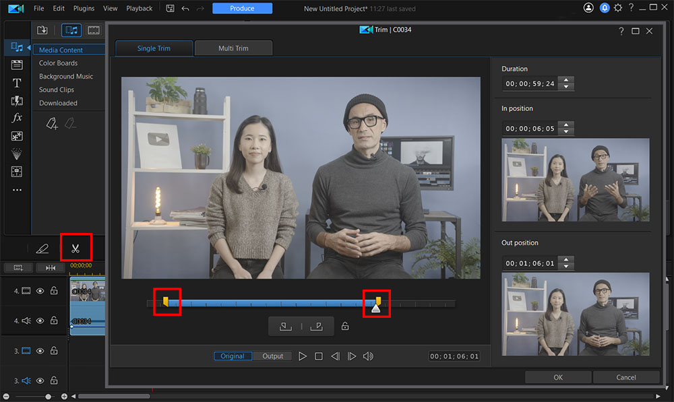Expand the more rooms ellipsis
This screenshot has width=674, height=402.
(18, 190)
